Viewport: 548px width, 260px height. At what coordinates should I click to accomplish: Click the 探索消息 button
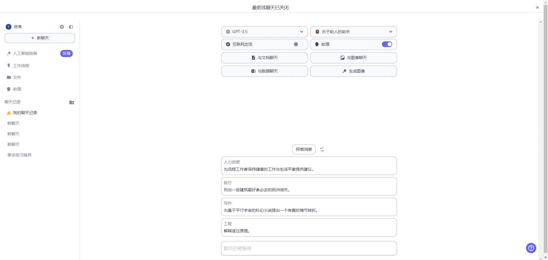304,149
